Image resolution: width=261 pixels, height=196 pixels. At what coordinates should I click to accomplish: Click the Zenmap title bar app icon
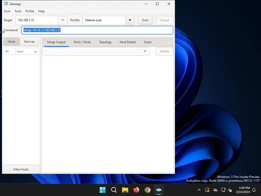point(6,4)
